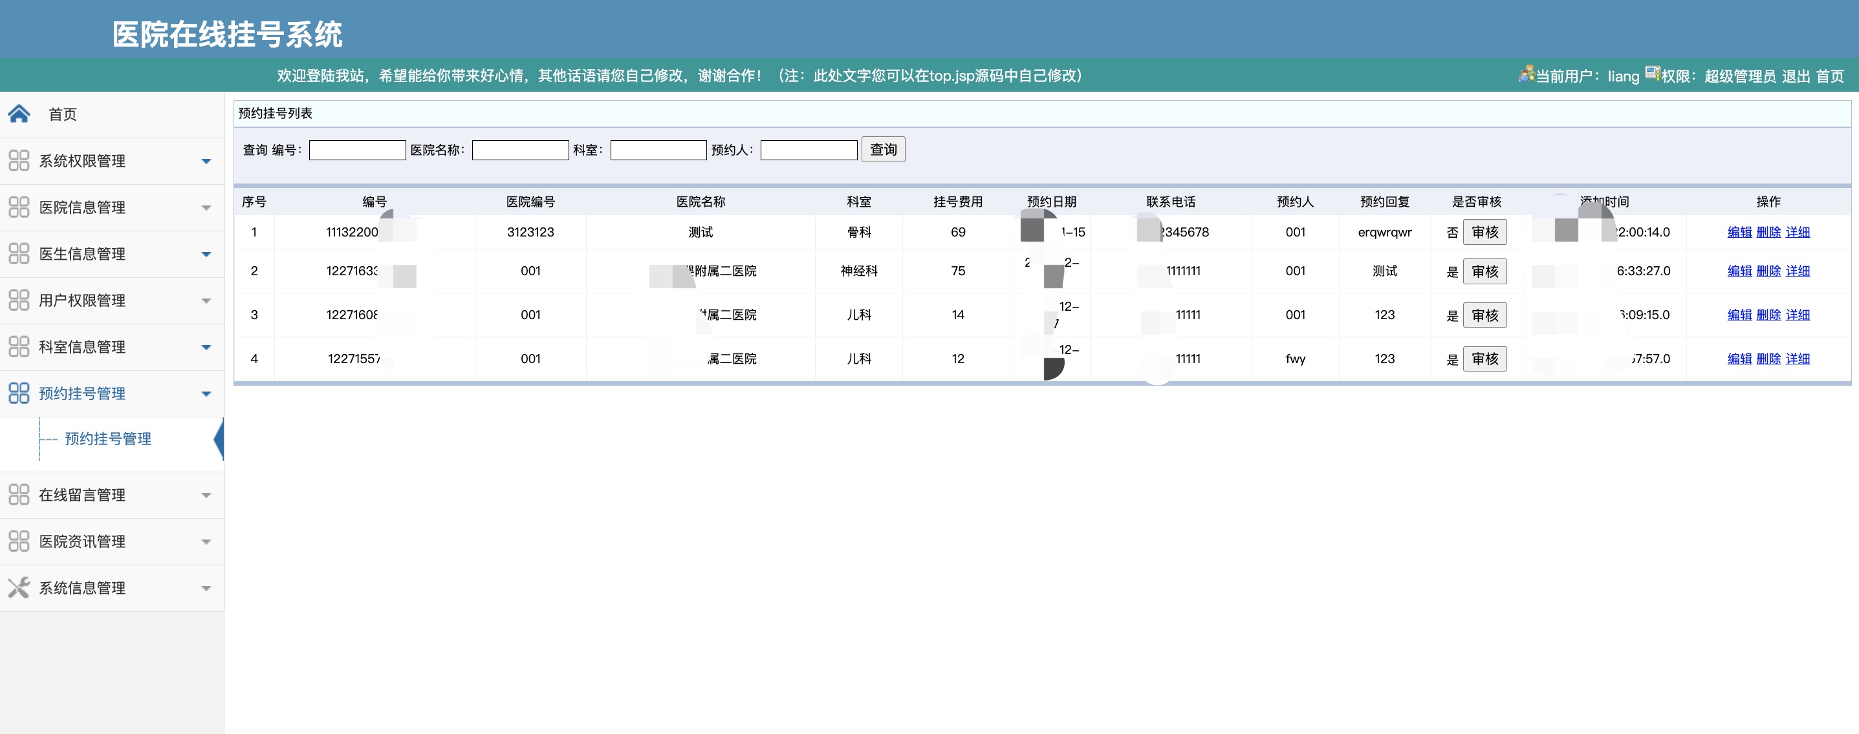Image resolution: width=1859 pixels, height=734 pixels.
Task: Expand the 医院信息管理 arrow
Action: point(206,207)
